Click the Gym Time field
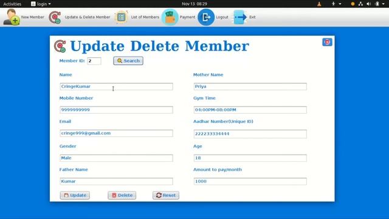This screenshot has width=389, height=219. pos(250,109)
